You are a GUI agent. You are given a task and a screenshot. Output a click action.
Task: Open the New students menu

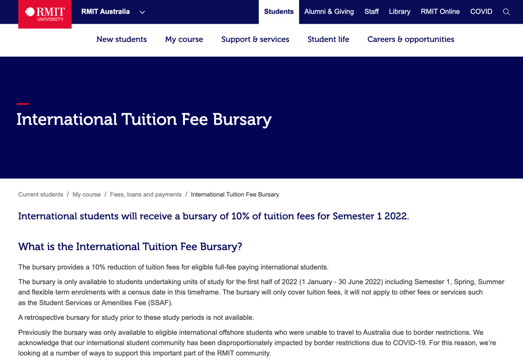click(122, 39)
